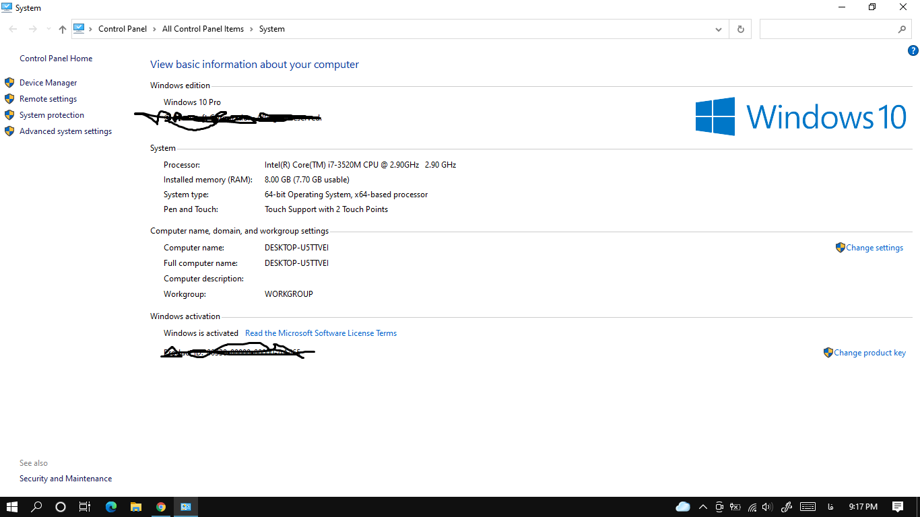Screen dimensions: 920x517
Task: Open Advanced system settings link
Action: pos(65,131)
